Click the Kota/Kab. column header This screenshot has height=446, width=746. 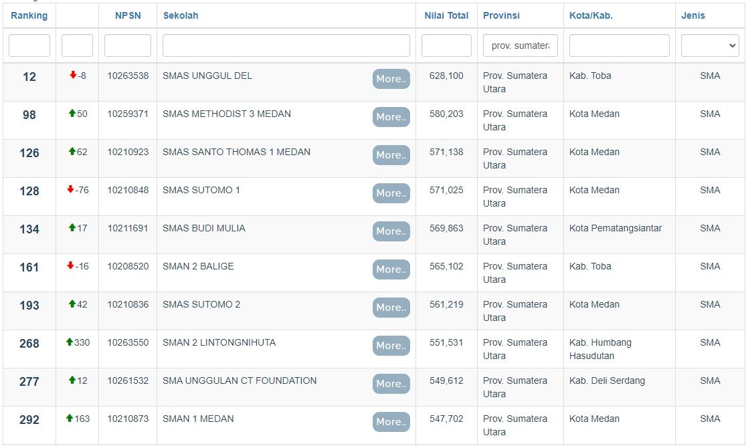591,15
